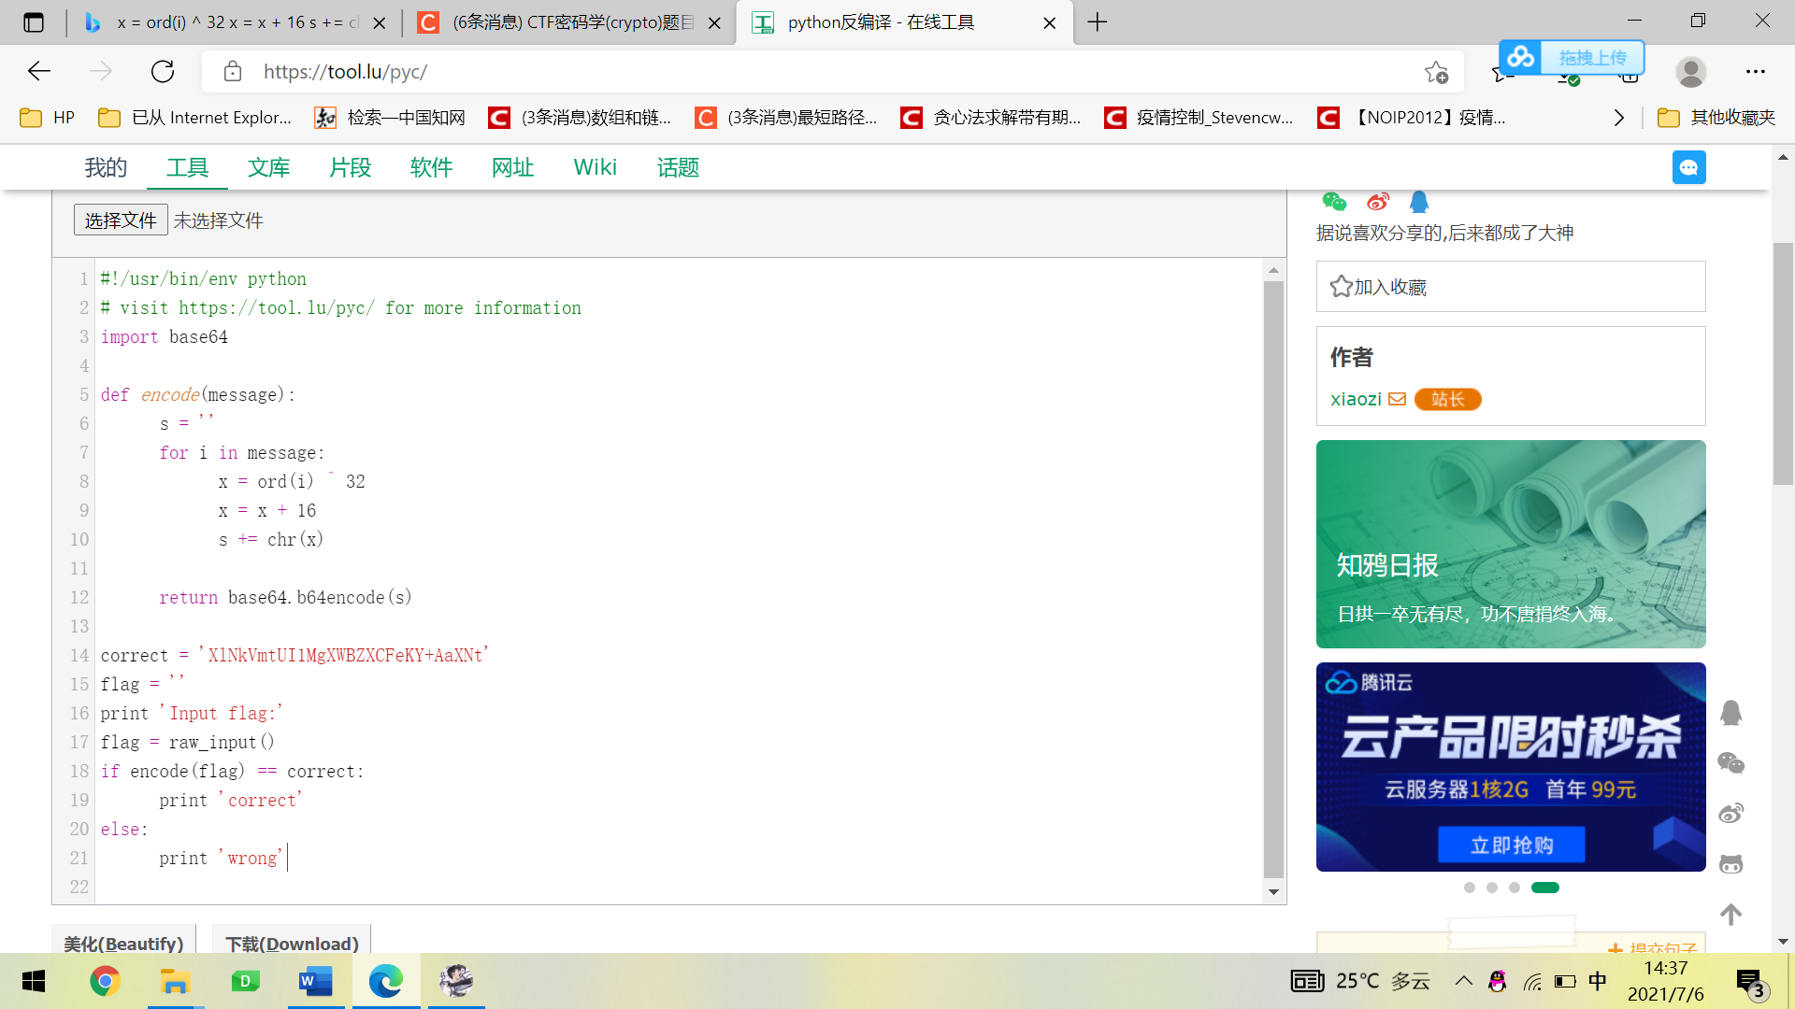Click the 选择文件 file chooser button
1795x1009 pixels.
pos(121,220)
